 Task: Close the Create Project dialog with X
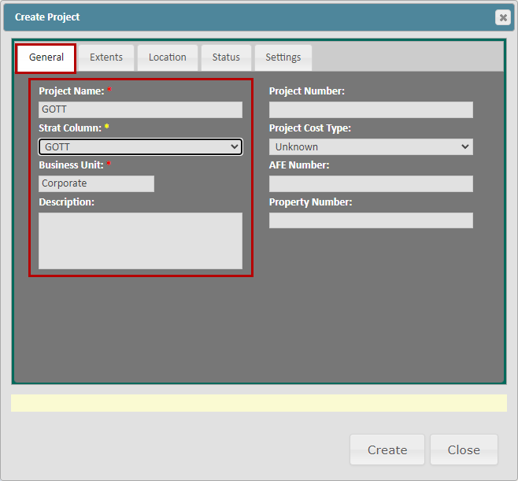tap(503, 17)
